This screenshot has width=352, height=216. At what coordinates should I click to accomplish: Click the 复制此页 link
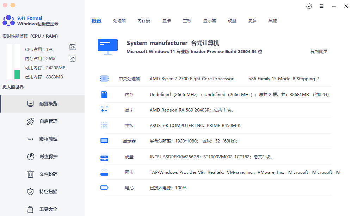coord(319,52)
